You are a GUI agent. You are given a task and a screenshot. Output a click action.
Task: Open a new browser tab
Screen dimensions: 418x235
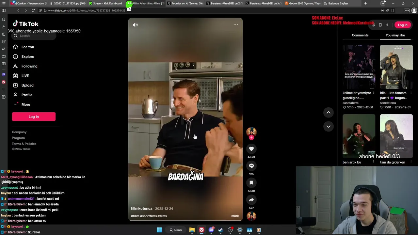point(365,3)
